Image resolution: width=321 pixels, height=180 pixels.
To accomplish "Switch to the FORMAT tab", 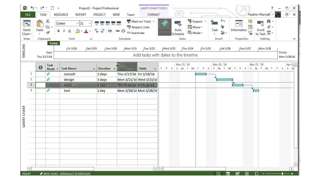I will (x=154, y=14).
